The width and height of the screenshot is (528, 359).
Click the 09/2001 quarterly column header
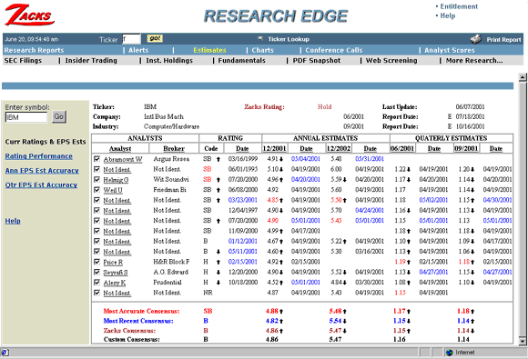[x=466, y=148]
